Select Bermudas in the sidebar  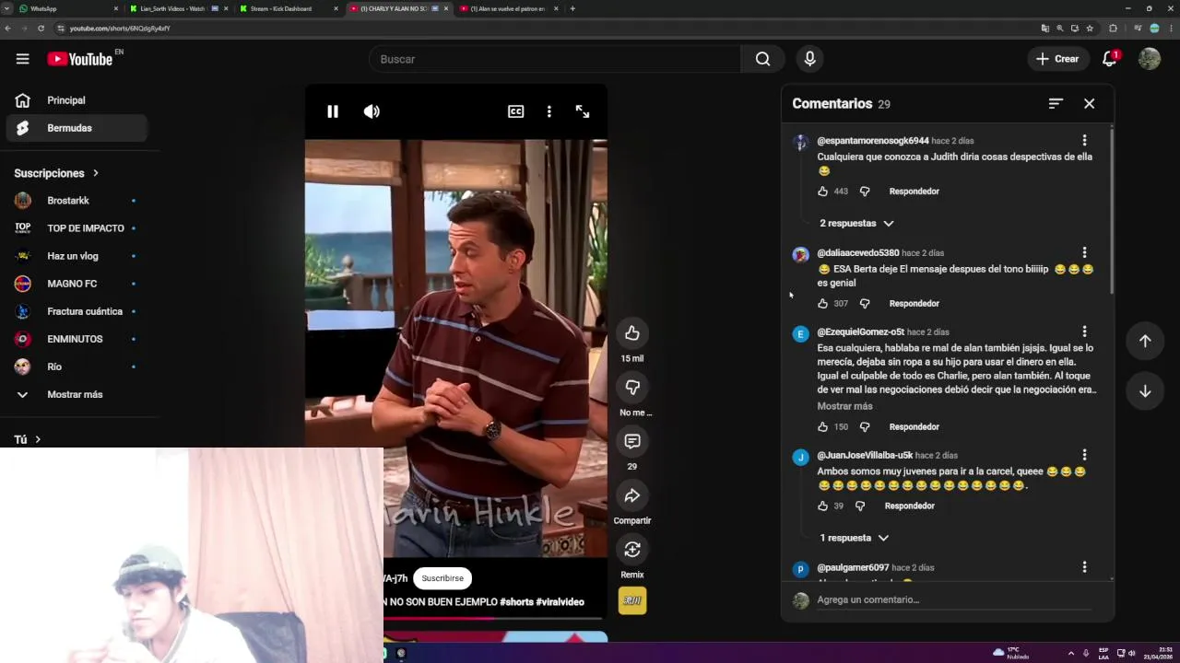[x=76, y=128]
